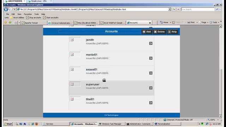Click the Live Search input box
The width and height of the screenshot is (226, 127).
[198, 10]
